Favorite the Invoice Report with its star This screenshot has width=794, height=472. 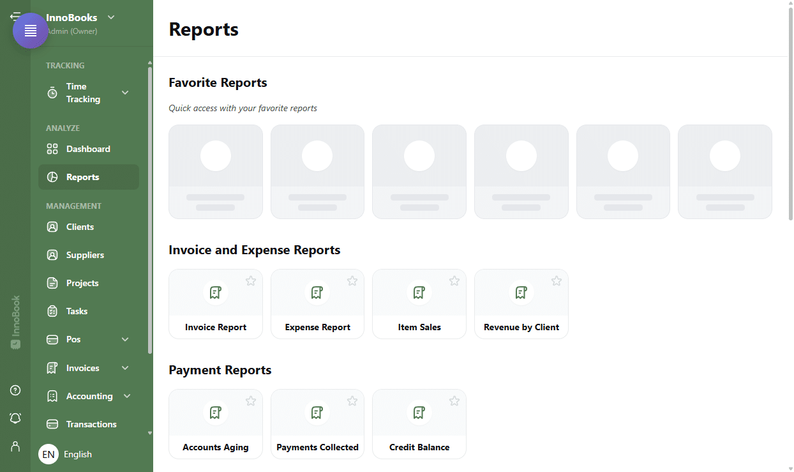[251, 281]
